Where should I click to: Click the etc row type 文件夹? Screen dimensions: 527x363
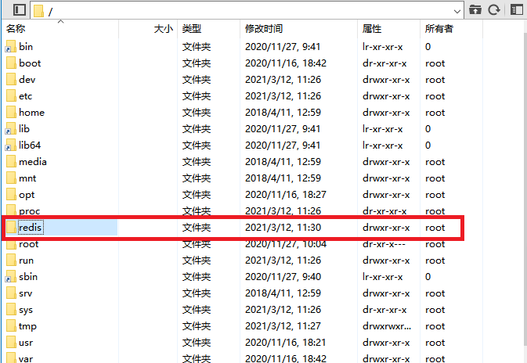tap(197, 96)
